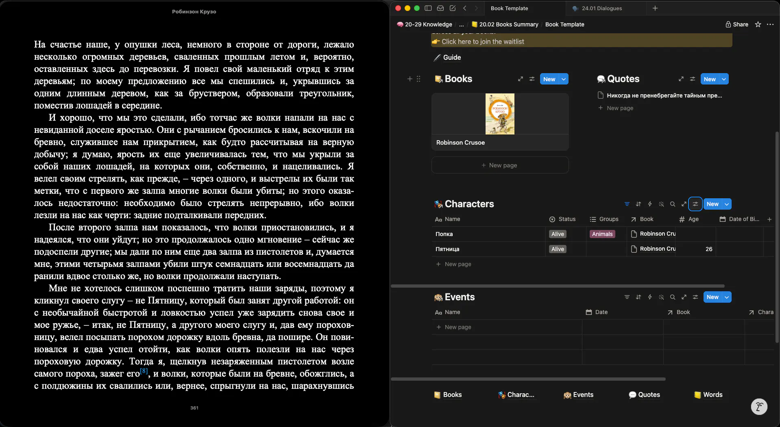Click New in the Quotes database
Screen dimensions: 780x427
(x=710, y=79)
